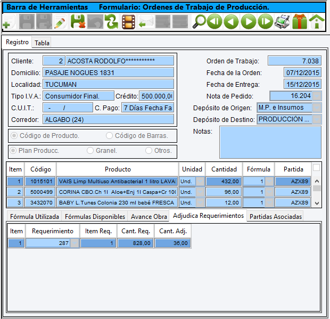Click the Producto column header
Image resolution: width=330 pixels, height=319 pixels.
[x=118, y=169]
